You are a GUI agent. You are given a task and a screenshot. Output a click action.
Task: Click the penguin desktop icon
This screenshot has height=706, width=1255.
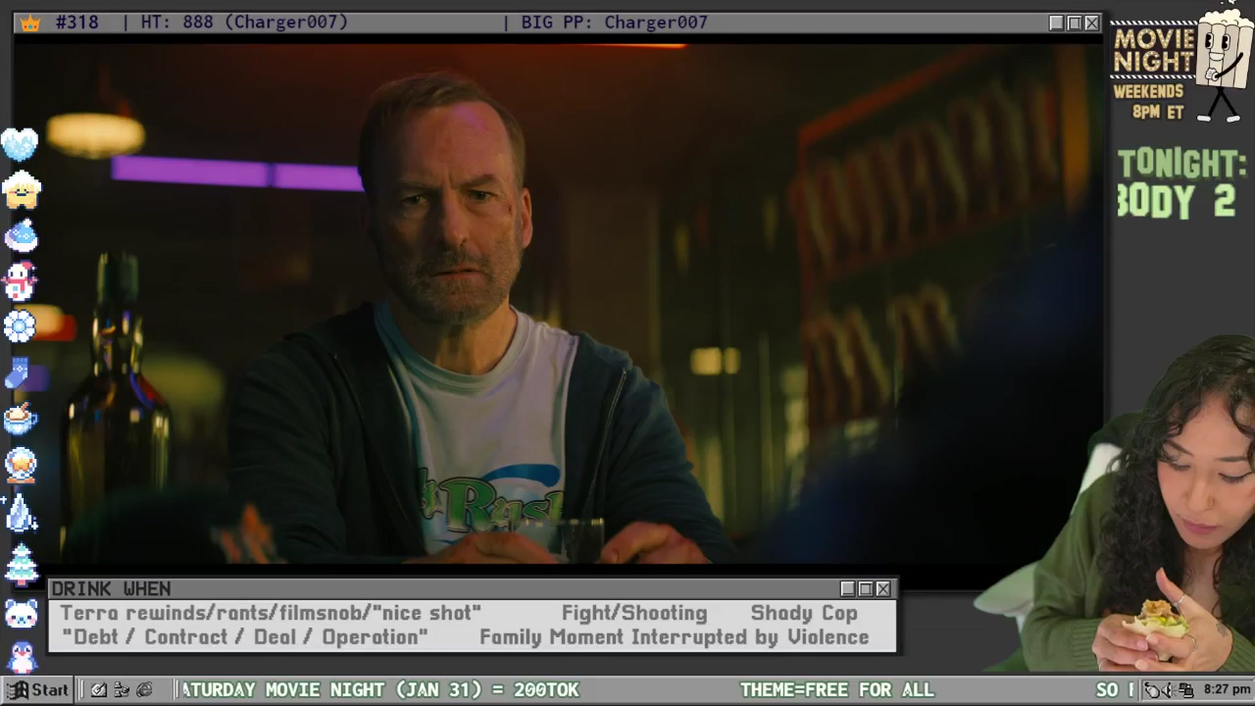pyautogui.click(x=22, y=656)
